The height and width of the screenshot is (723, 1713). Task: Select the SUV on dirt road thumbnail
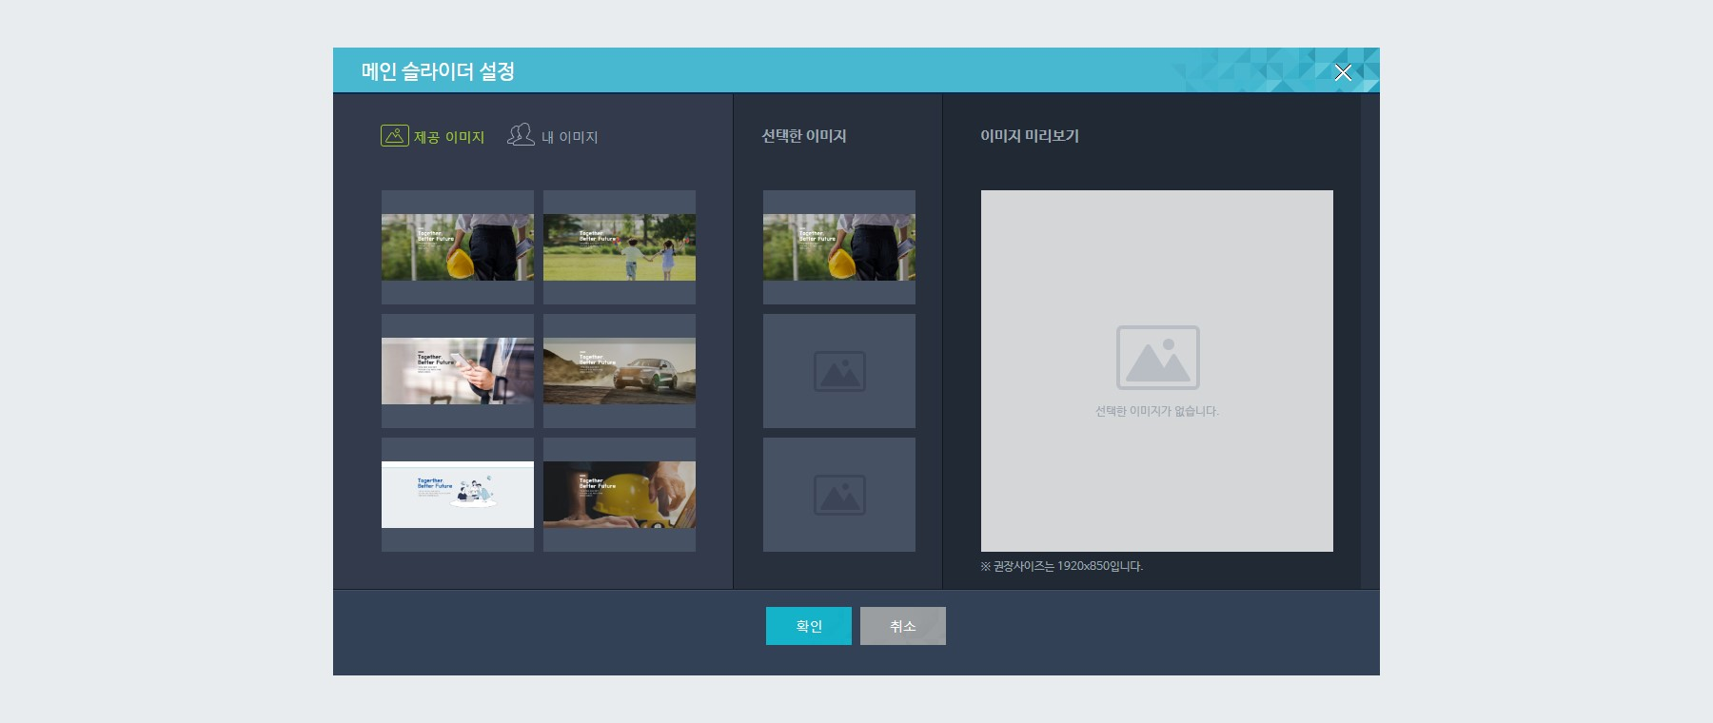pos(620,371)
